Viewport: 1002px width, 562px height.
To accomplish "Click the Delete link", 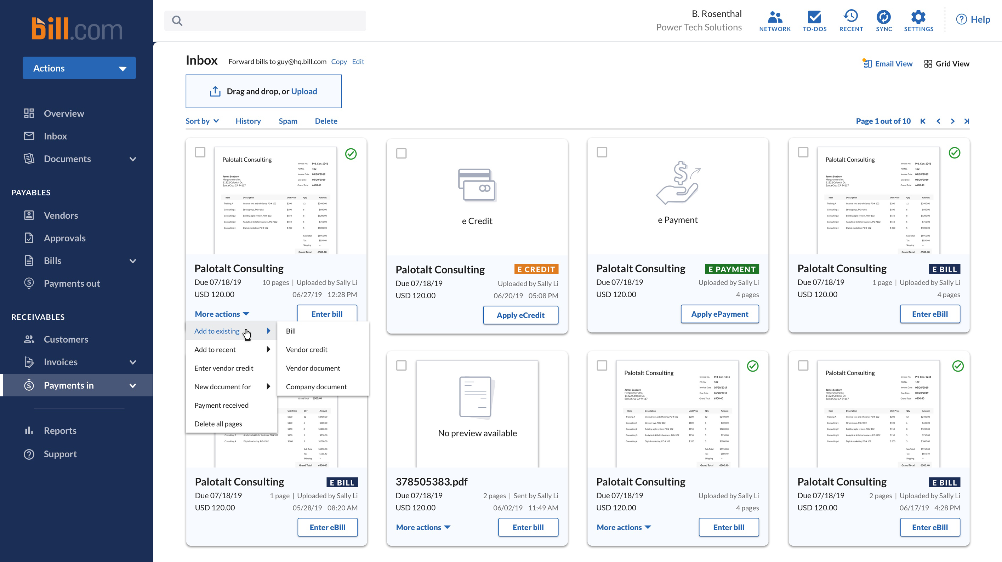I will pos(326,121).
